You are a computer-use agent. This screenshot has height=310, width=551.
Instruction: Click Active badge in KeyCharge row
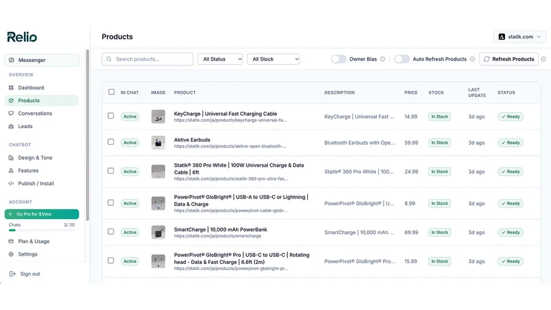(x=130, y=116)
